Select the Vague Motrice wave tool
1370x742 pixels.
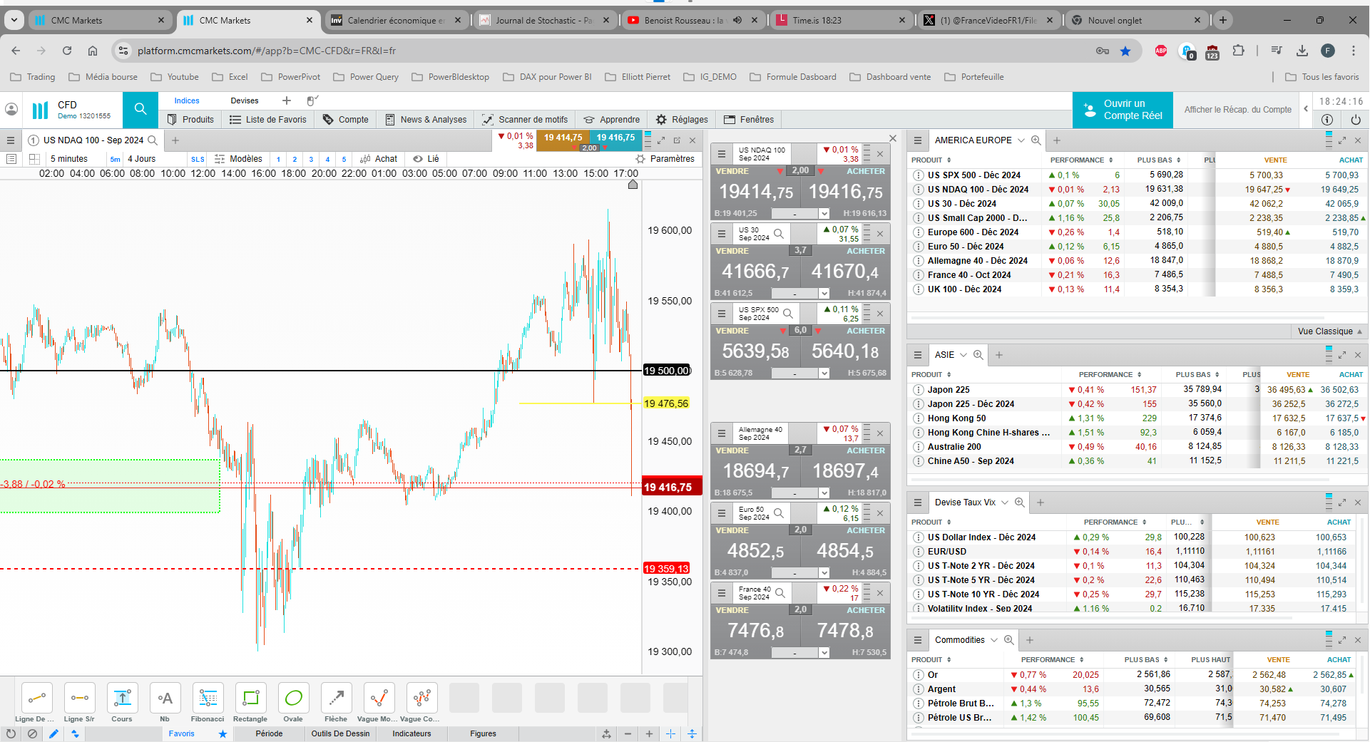click(x=379, y=698)
